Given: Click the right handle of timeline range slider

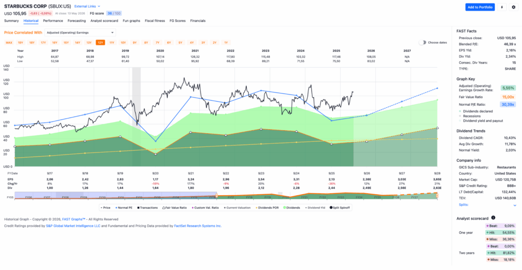Looking at the screenshot, I should (x=437, y=196).
